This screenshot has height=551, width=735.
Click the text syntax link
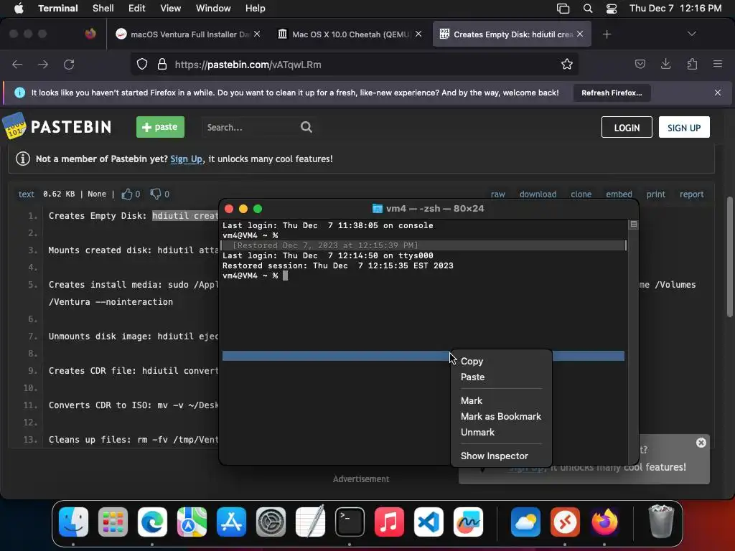tap(27, 194)
